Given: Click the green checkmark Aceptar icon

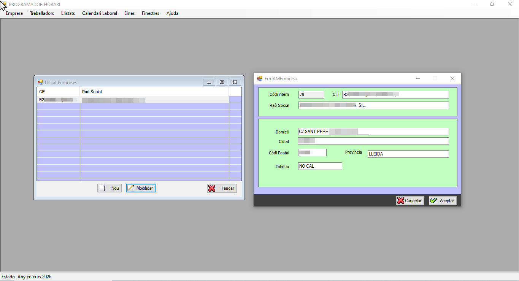Looking at the screenshot, I should 433,201.
